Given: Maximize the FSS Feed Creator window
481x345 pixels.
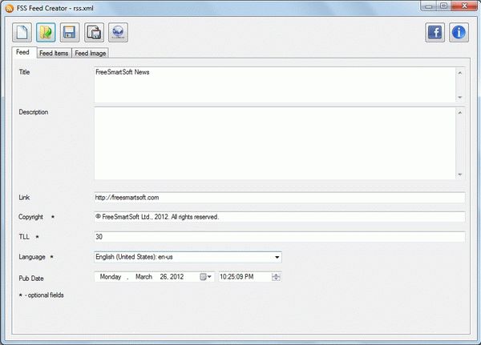Looking at the screenshot, I should [x=443, y=6].
